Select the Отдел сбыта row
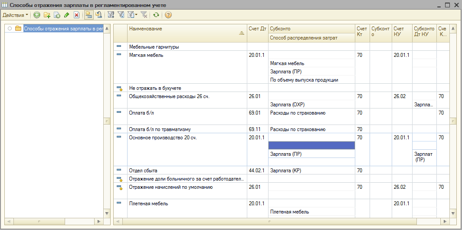Screen dimensions: 462x230 coord(187,171)
